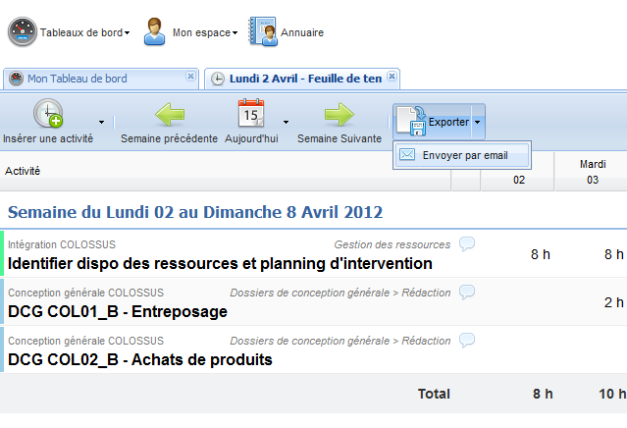Viewport: 627px width, 428px height.
Task: Expand the Tableaux de bord dropdown arrow
Action: tap(127, 32)
